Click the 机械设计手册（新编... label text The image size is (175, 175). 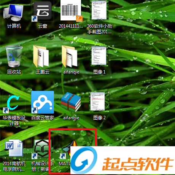43,166
